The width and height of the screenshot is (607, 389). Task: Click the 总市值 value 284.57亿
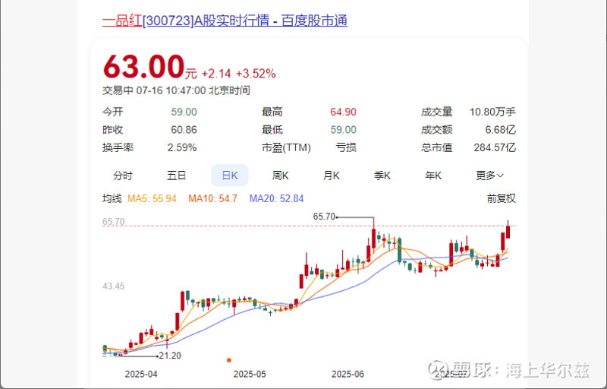(495, 147)
